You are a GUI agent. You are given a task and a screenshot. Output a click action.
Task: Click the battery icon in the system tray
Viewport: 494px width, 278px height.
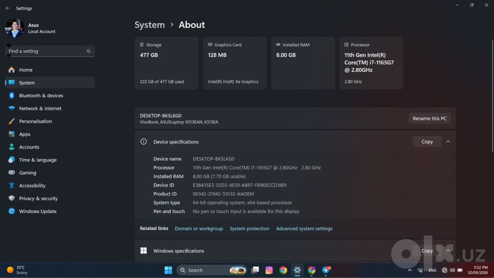pyautogui.click(x=460, y=270)
